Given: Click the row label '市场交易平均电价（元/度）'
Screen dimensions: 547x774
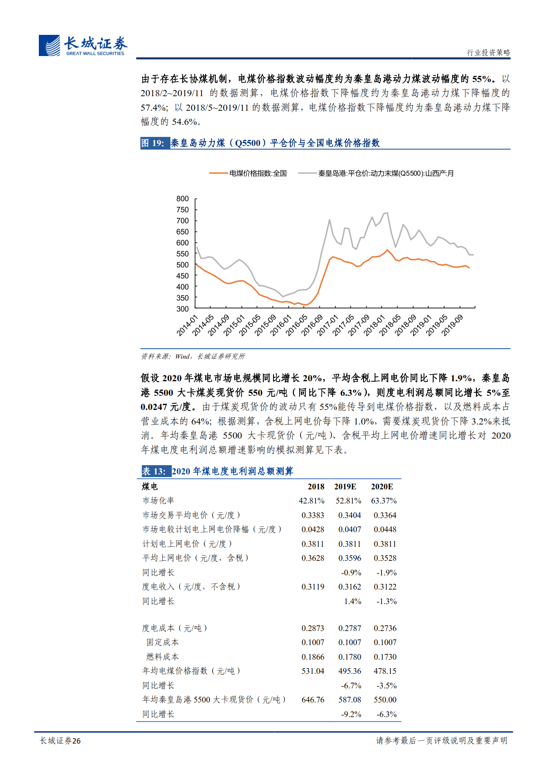Looking at the screenshot, I should pos(191,515).
